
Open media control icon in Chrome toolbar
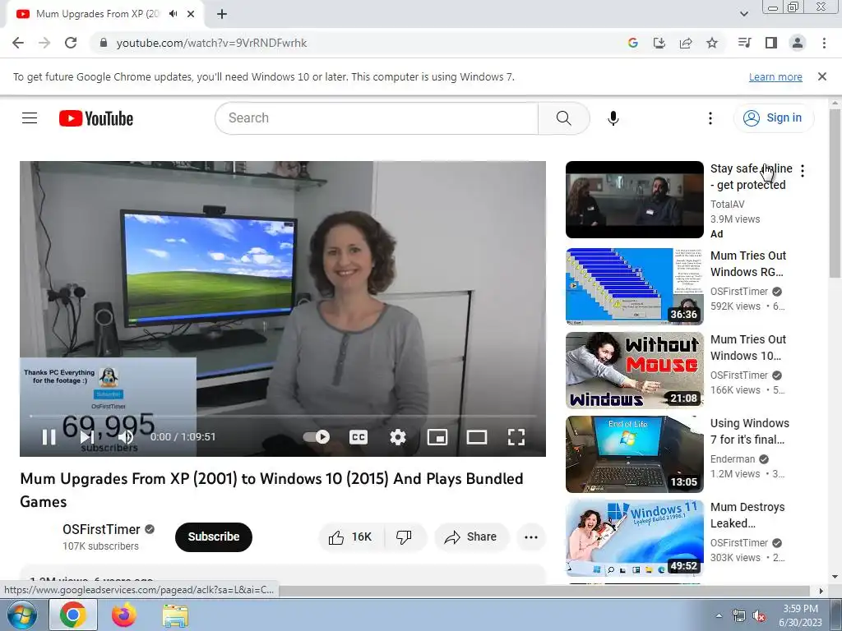744,43
